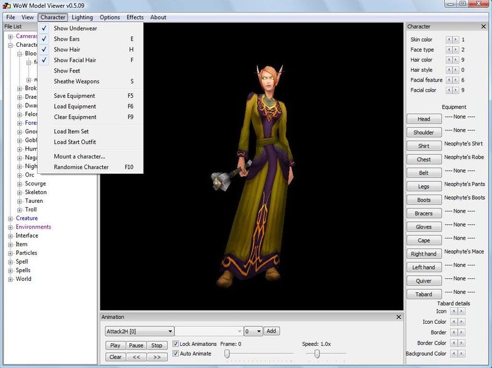Open the Lighting menu
Screen dimensions: 492x368
(82, 17)
